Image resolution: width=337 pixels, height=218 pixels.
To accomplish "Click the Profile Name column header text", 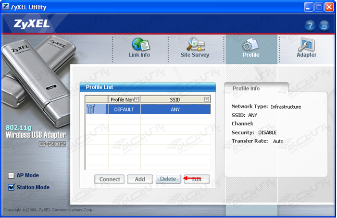I will (x=122, y=99).
